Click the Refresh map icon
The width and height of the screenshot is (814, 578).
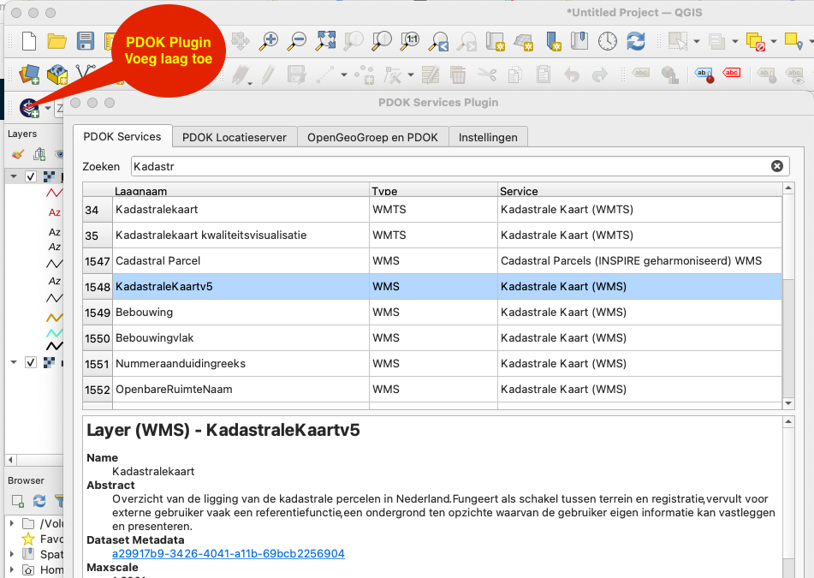pos(636,41)
